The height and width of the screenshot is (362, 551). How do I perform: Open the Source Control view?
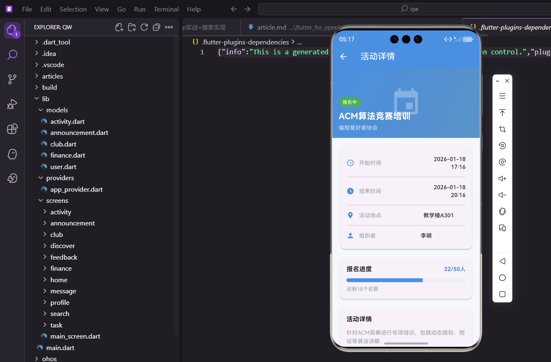click(x=12, y=79)
